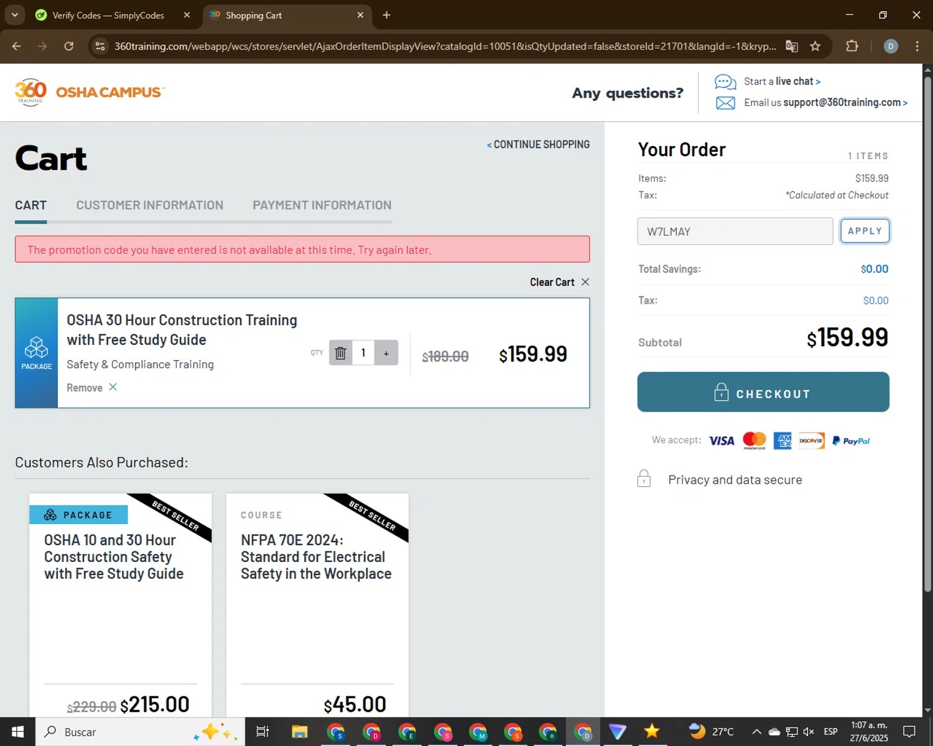Open a new browser tab
933x746 pixels.
tap(386, 15)
